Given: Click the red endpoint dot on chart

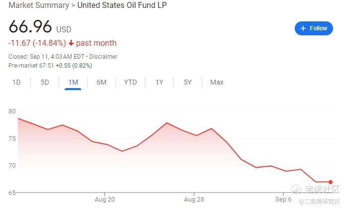Looking at the screenshot, I should tap(331, 182).
